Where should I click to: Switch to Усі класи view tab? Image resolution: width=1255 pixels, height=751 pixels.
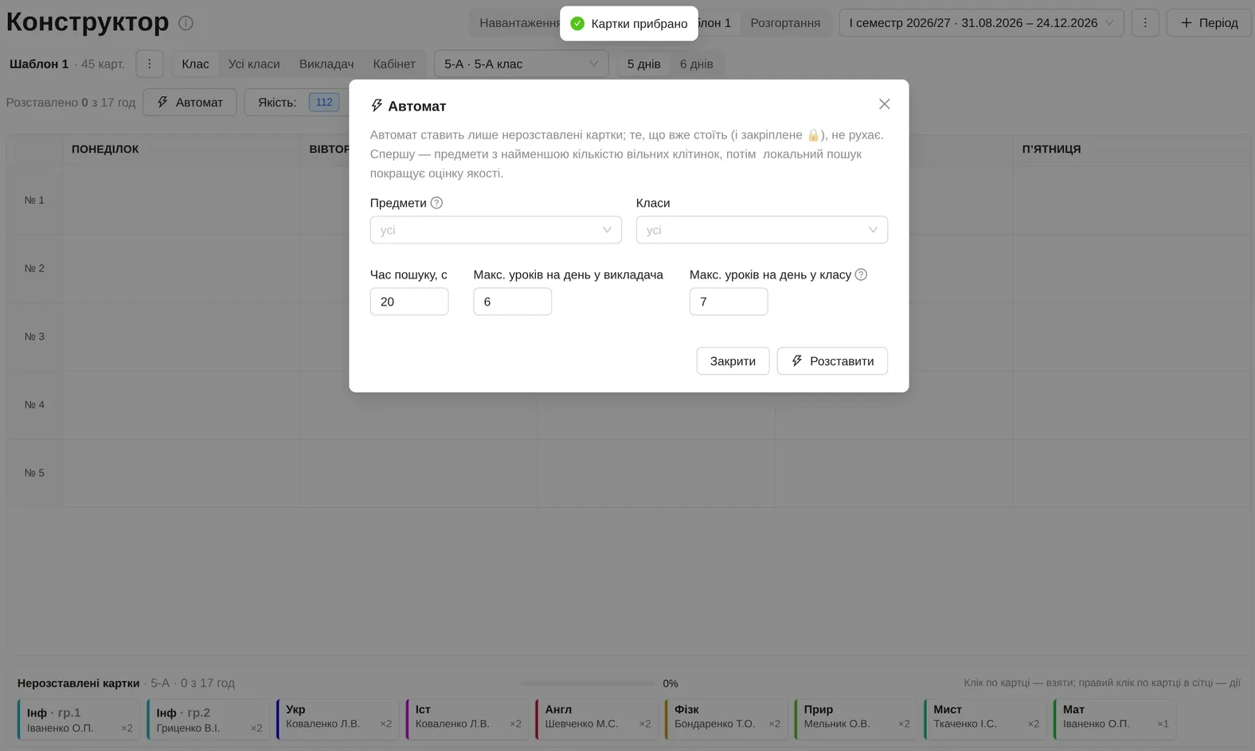point(254,64)
